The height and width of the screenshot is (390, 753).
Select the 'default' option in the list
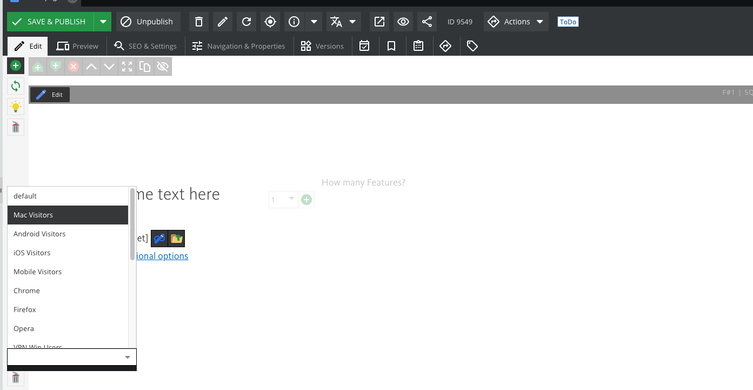click(68, 196)
